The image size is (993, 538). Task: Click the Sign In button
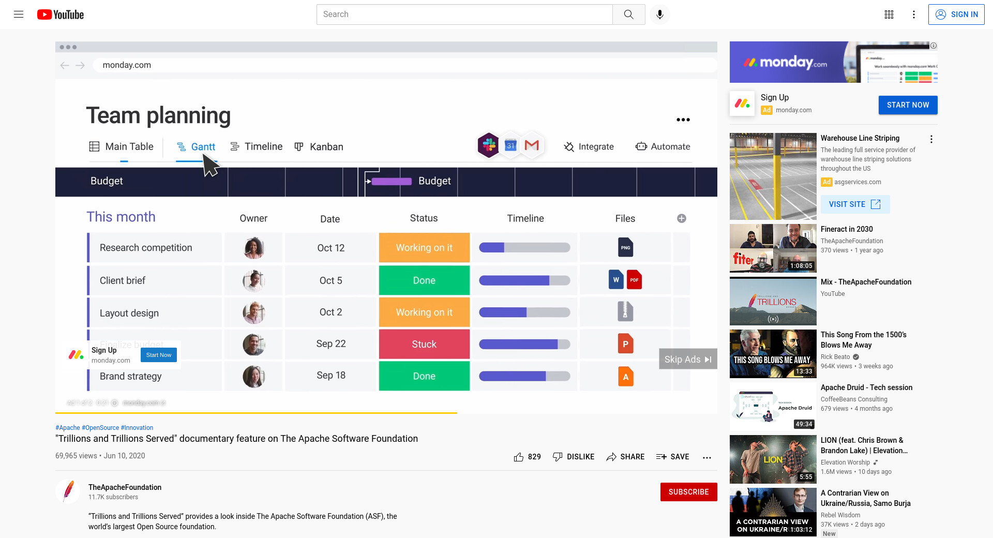tap(956, 14)
